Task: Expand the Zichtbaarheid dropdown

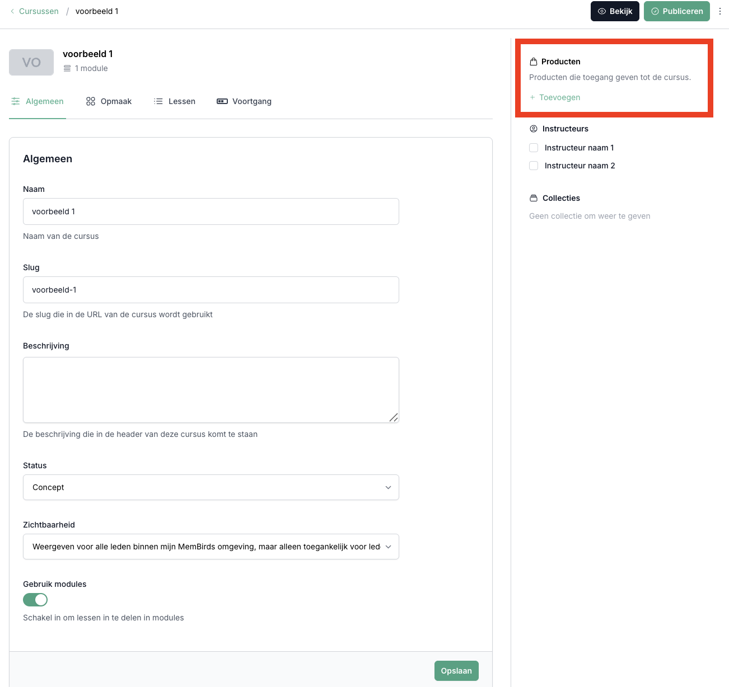Action: pos(211,547)
